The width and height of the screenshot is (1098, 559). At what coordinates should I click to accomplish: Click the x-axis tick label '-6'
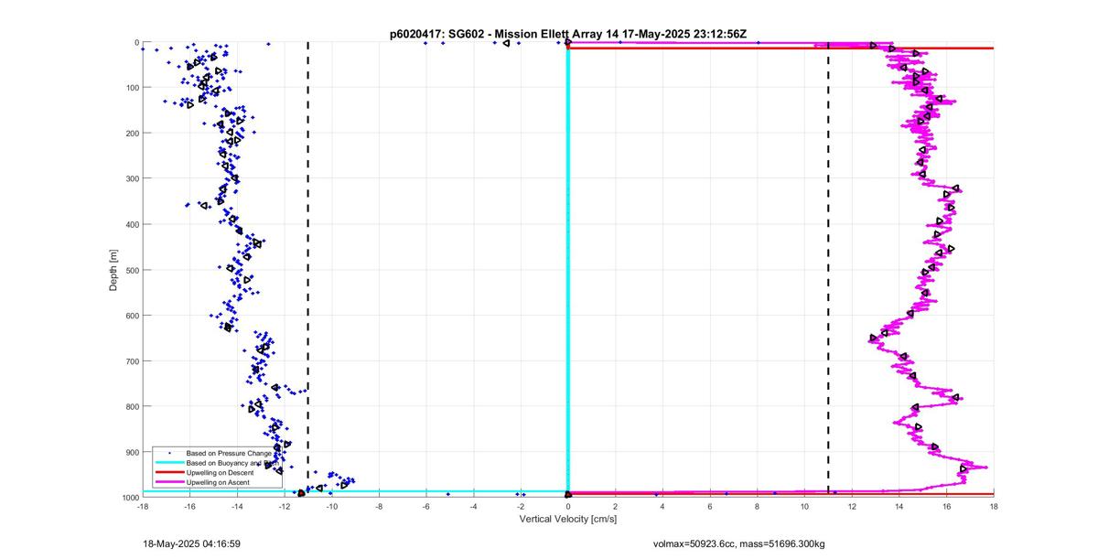pos(426,506)
